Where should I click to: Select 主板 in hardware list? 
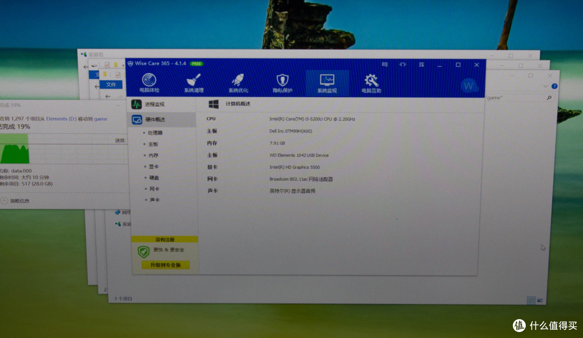point(153,144)
